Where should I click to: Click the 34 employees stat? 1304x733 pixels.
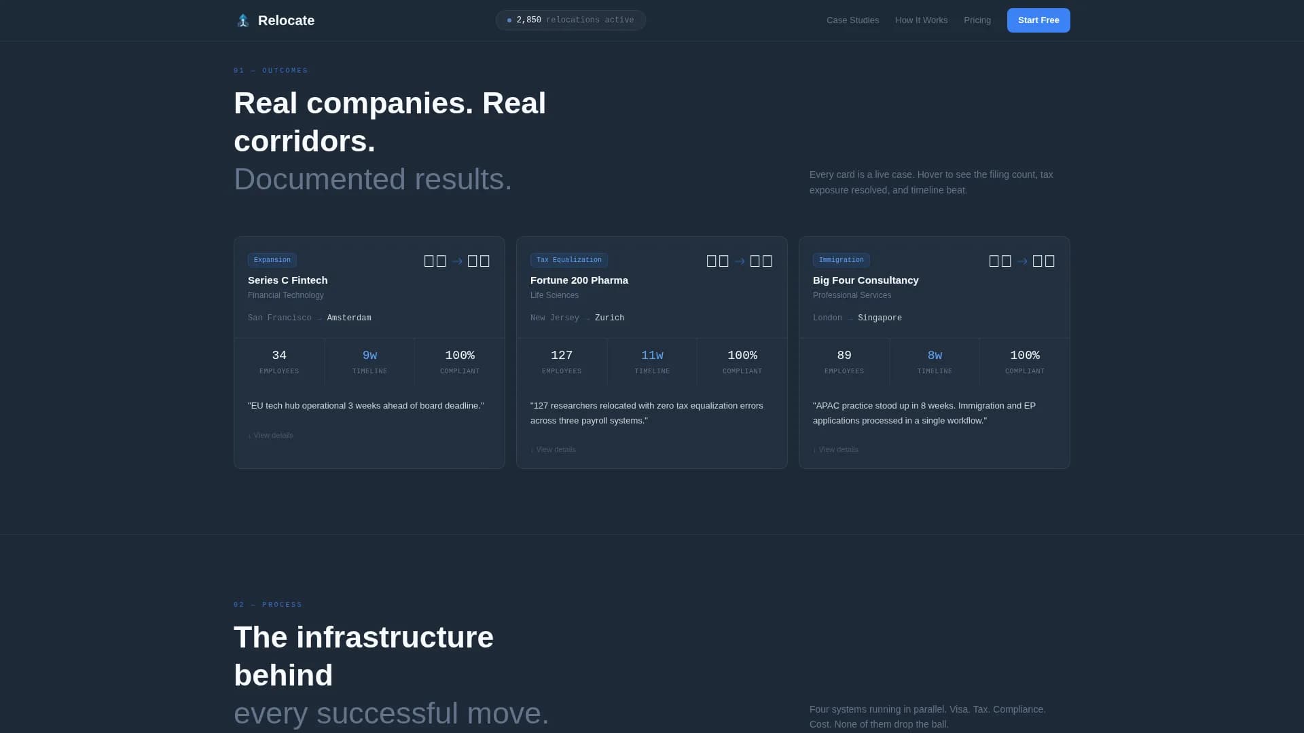click(x=279, y=362)
